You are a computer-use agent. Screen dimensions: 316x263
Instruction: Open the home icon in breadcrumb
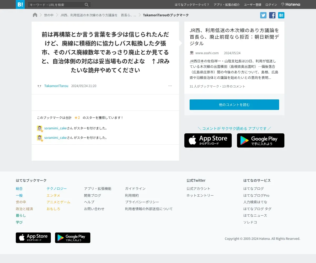tap(35, 15)
